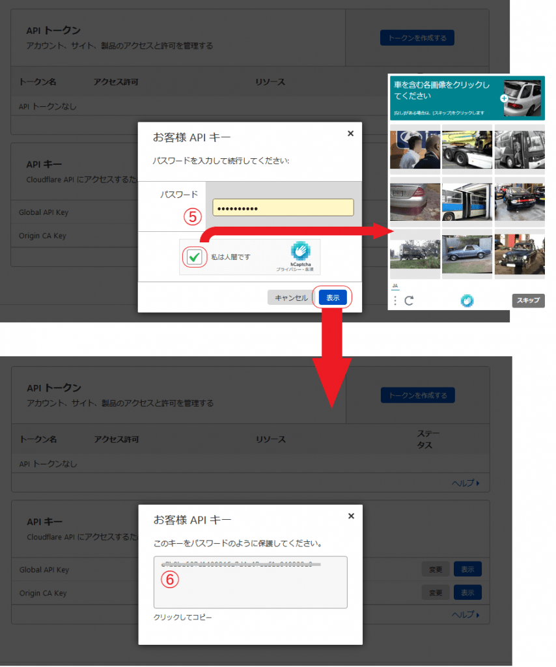Screen dimensions: 556x667
Task: Open the captcha three-dot options menu
Action: pyautogui.click(x=395, y=300)
